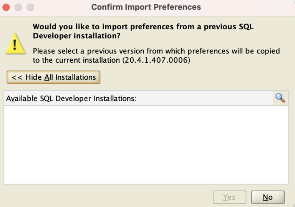Click the bold import preferences question heading
This screenshot has height=207, width=295.
[x=143, y=31]
